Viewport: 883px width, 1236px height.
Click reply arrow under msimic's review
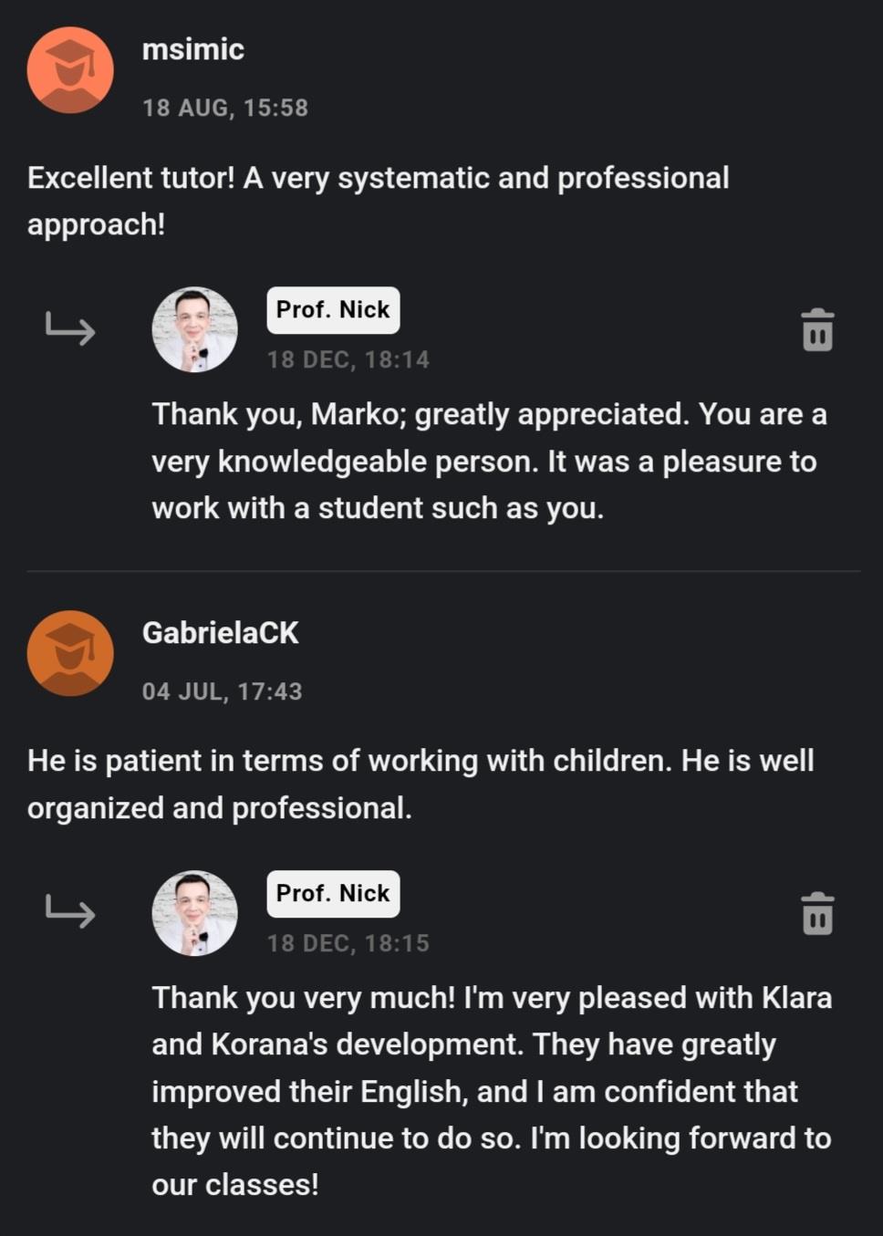pos(70,328)
